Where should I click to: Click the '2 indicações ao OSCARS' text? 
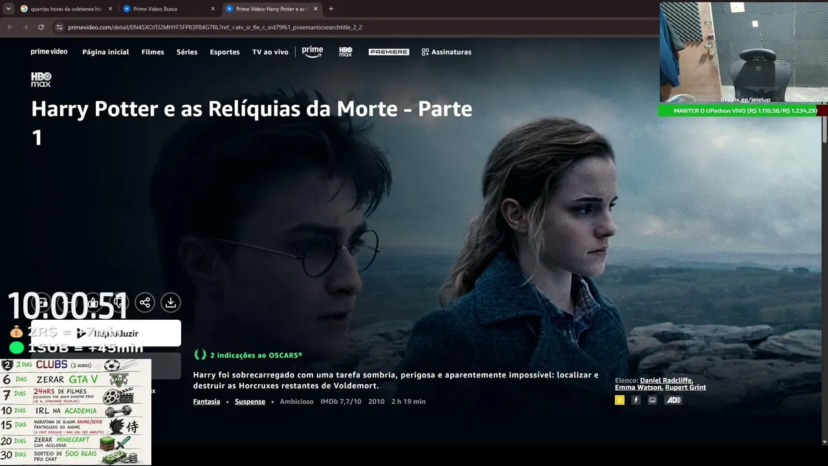tap(256, 355)
